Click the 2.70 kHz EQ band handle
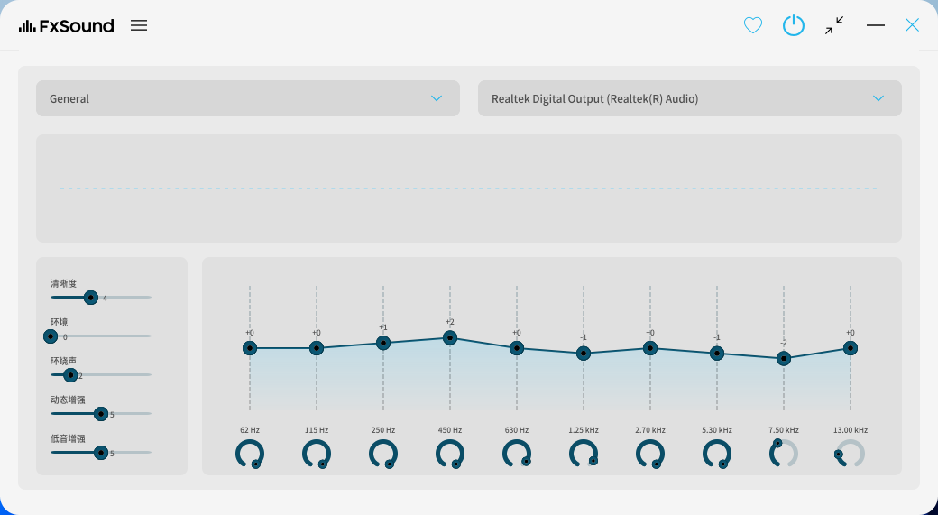This screenshot has width=938, height=515. pos(650,348)
